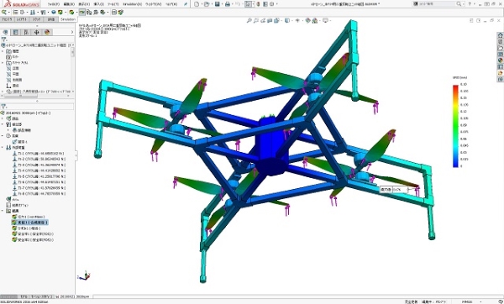Open the display style dropdown arrow
Viewport: 504px width, 304px height.
[x=291, y=20]
